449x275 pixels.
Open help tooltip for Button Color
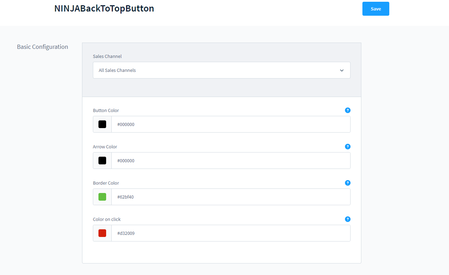pyautogui.click(x=347, y=110)
